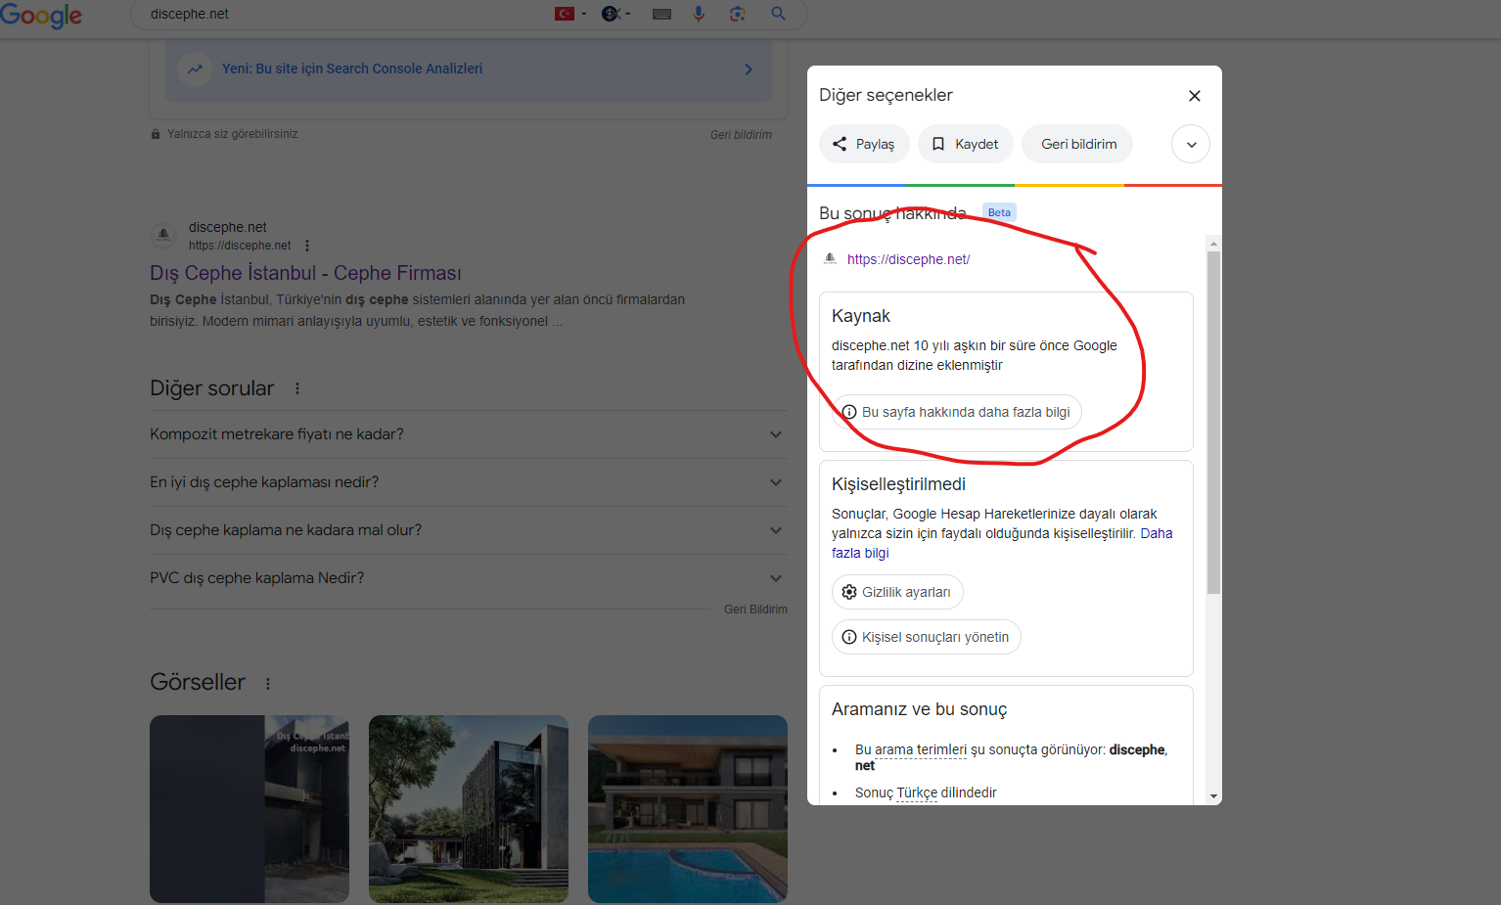Click 'arama terimleri' underlined text
1501x905 pixels.
(x=921, y=749)
